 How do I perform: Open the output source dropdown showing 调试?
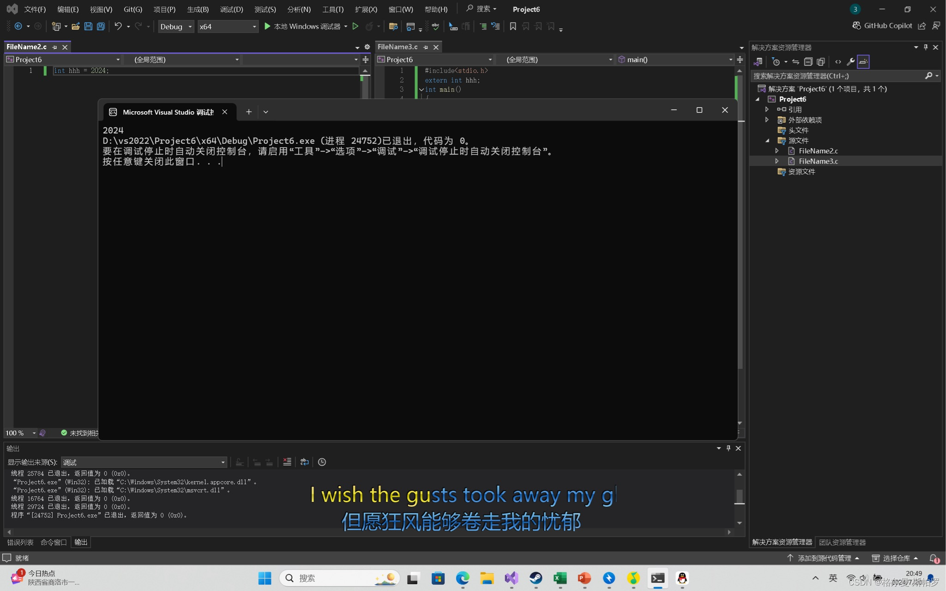click(x=144, y=462)
